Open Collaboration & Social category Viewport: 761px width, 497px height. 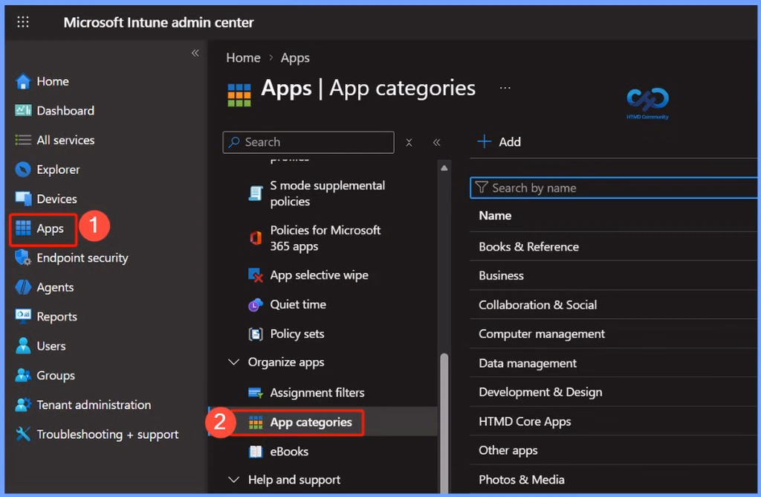point(613,304)
